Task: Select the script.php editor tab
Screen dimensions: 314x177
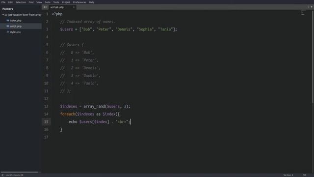Action: coord(62,7)
